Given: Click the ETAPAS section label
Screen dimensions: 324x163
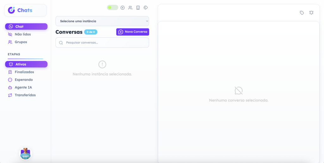Looking at the screenshot, I should 14,54.
